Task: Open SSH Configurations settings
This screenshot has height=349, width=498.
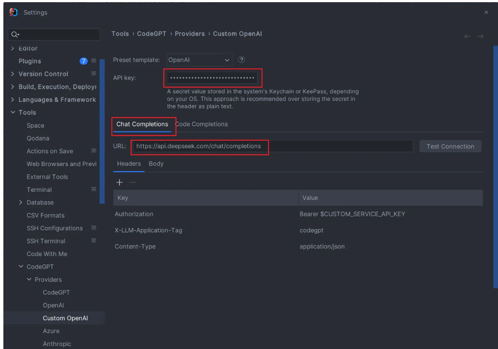Action: (54, 228)
